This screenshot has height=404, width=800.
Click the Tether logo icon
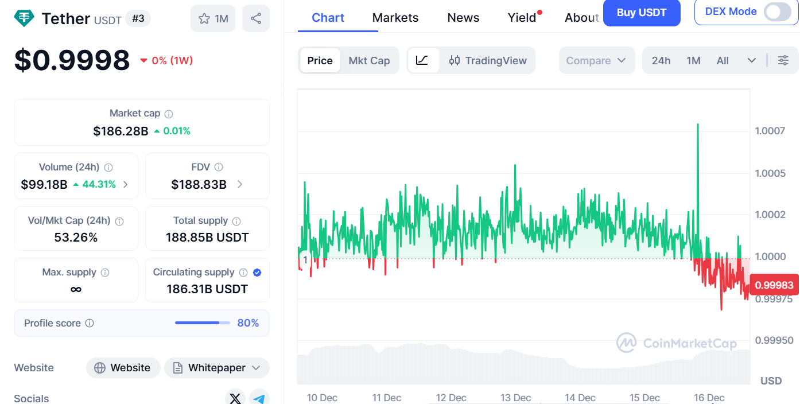pyautogui.click(x=24, y=18)
